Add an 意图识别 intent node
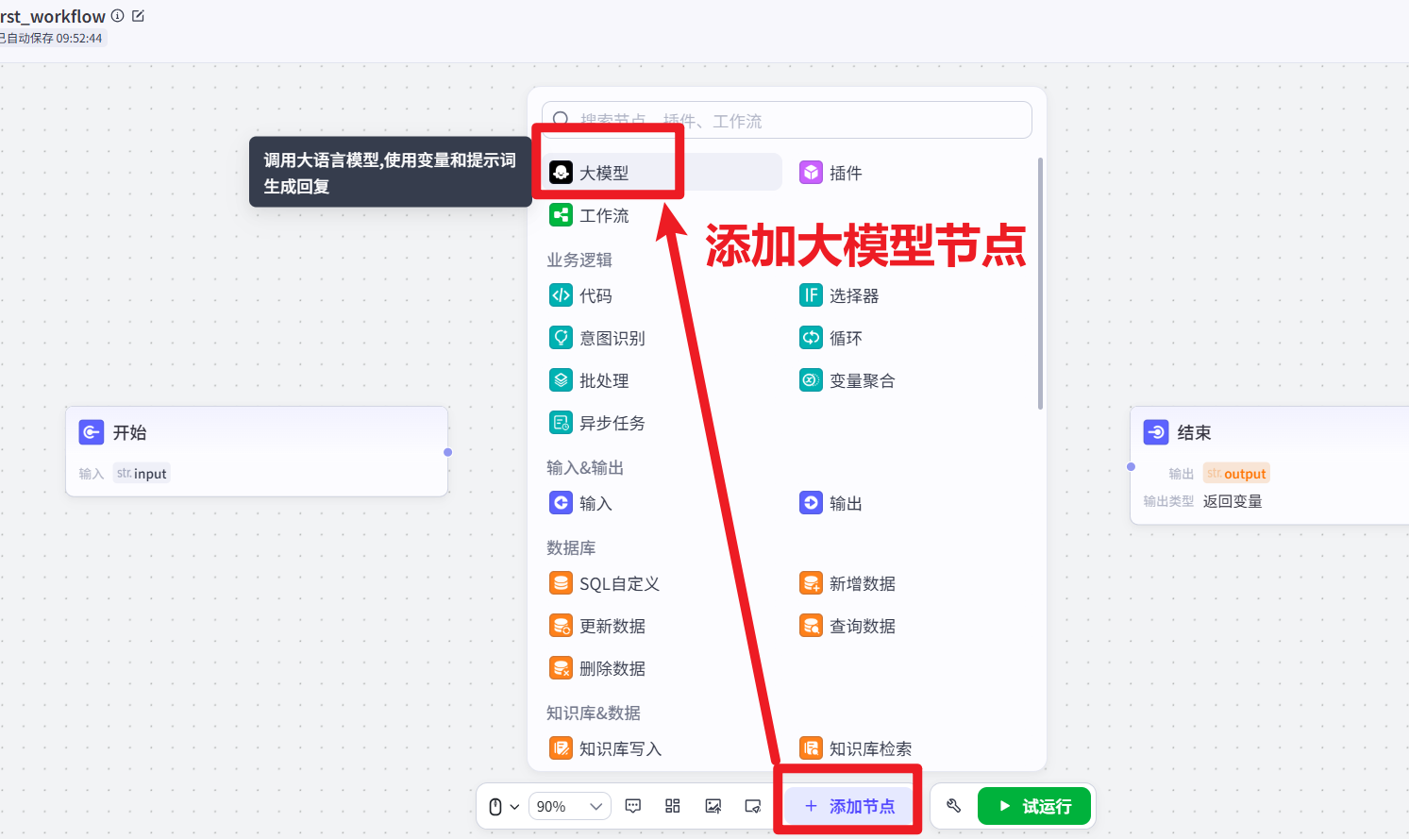1409x839 pixels. [597, 338]
